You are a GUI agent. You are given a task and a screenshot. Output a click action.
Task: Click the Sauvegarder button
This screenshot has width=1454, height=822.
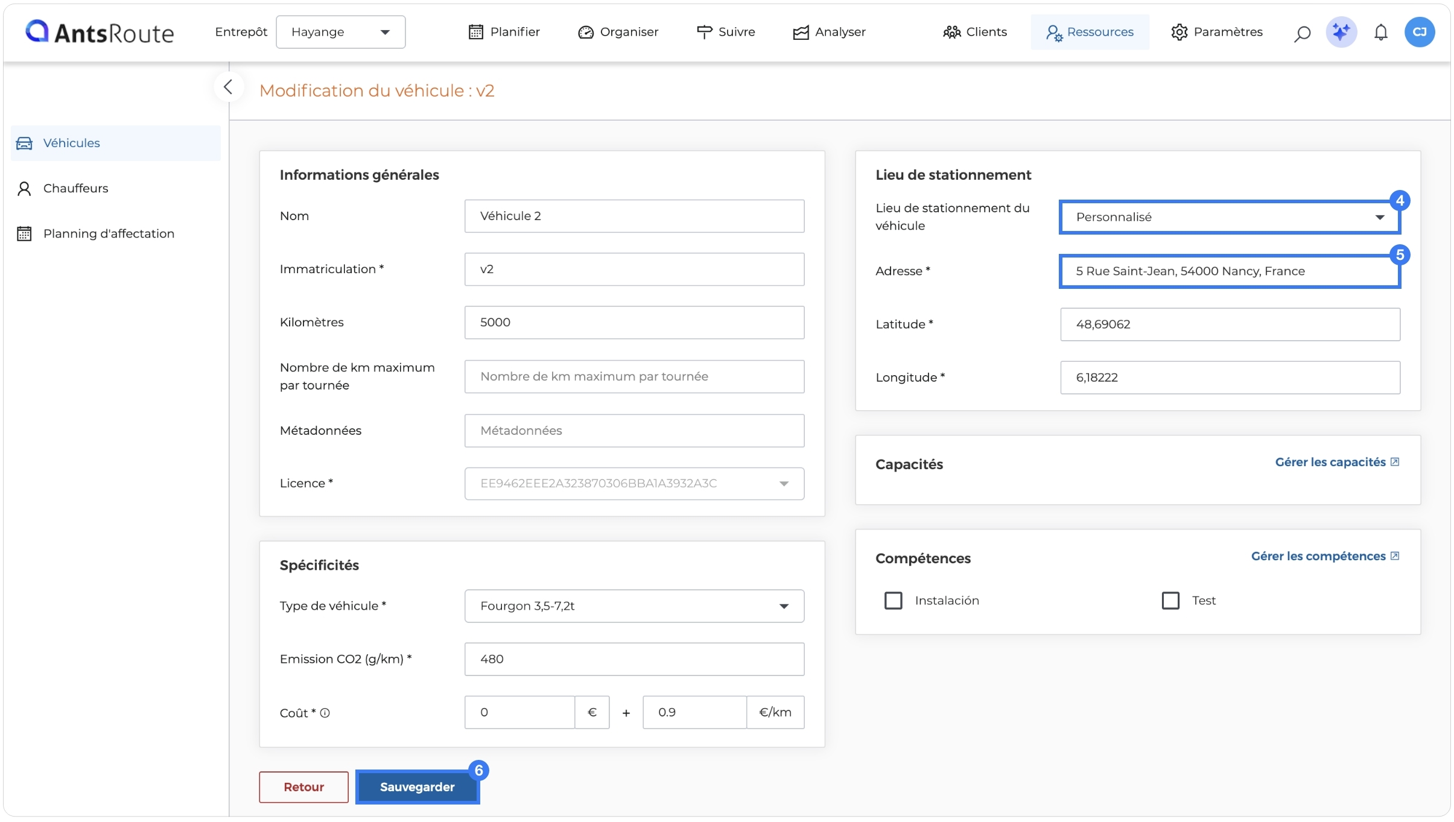point(417,787)
